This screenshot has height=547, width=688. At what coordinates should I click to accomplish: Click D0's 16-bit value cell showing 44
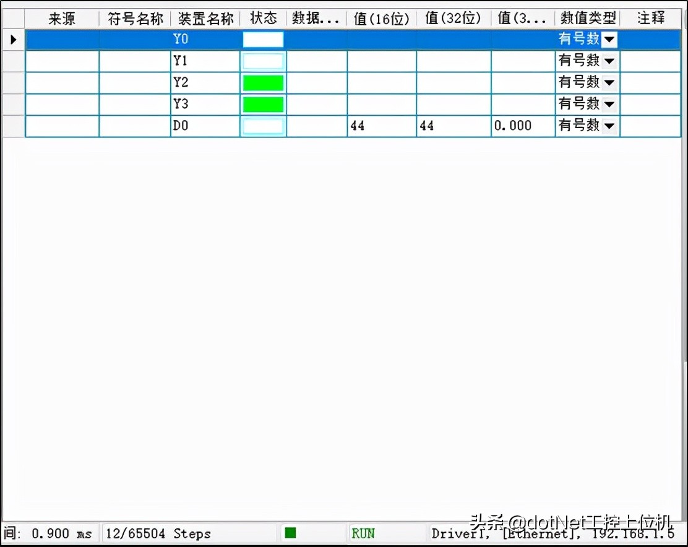click(381, 126)
